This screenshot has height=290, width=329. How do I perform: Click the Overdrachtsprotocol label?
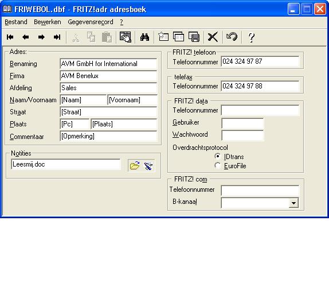(x=200, y=148)
